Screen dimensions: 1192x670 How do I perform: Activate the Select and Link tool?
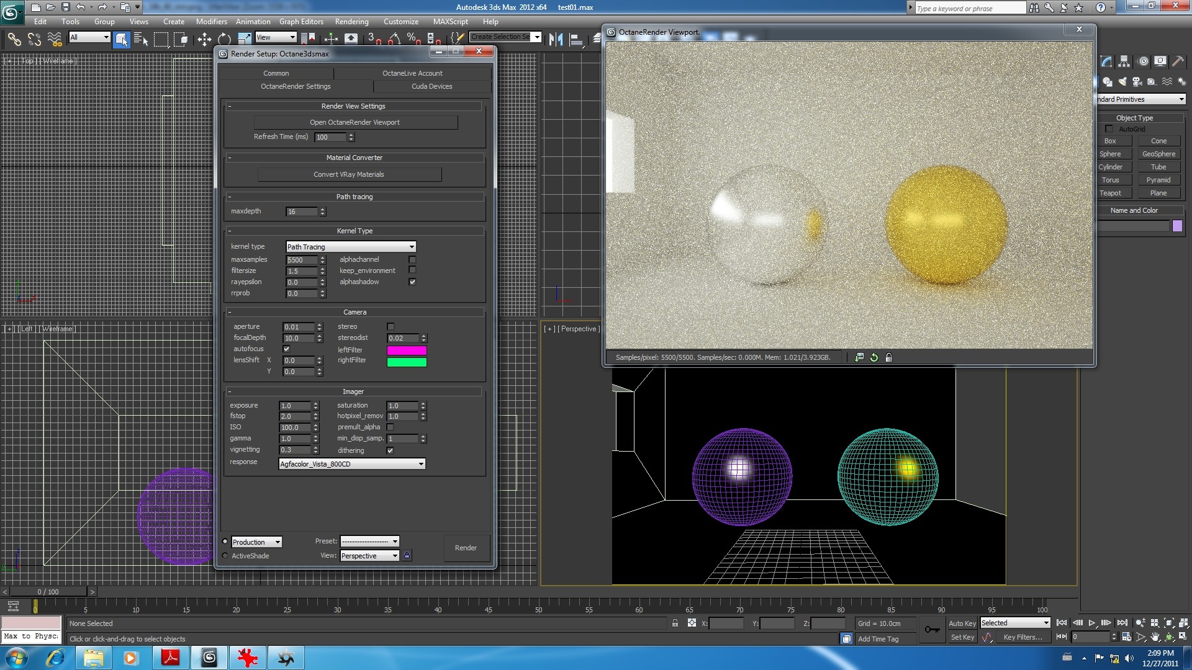[14, 40]
